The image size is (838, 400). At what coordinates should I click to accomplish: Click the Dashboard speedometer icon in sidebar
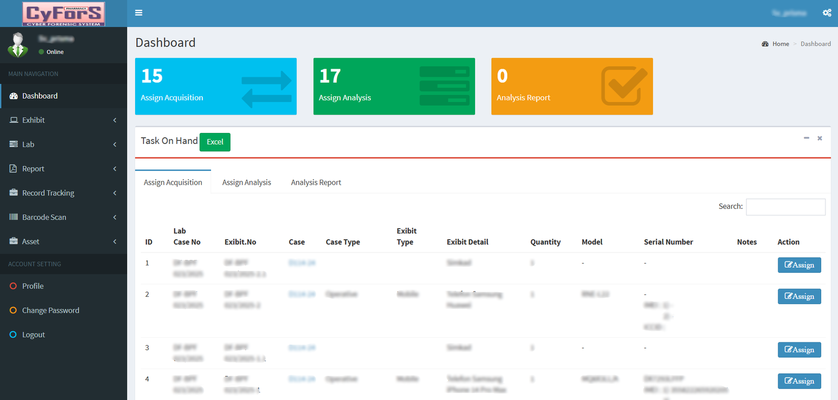pyautogui.click(x=14, y=96)
